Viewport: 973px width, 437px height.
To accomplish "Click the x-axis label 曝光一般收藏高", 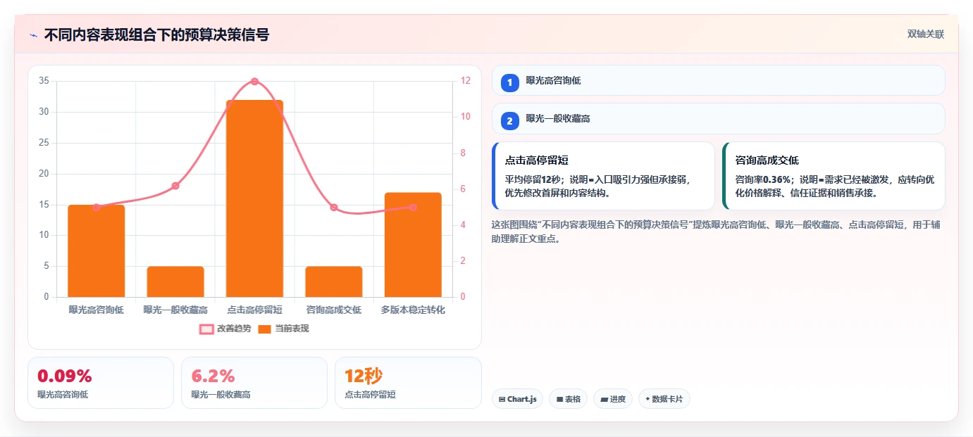I will (175, 310).
